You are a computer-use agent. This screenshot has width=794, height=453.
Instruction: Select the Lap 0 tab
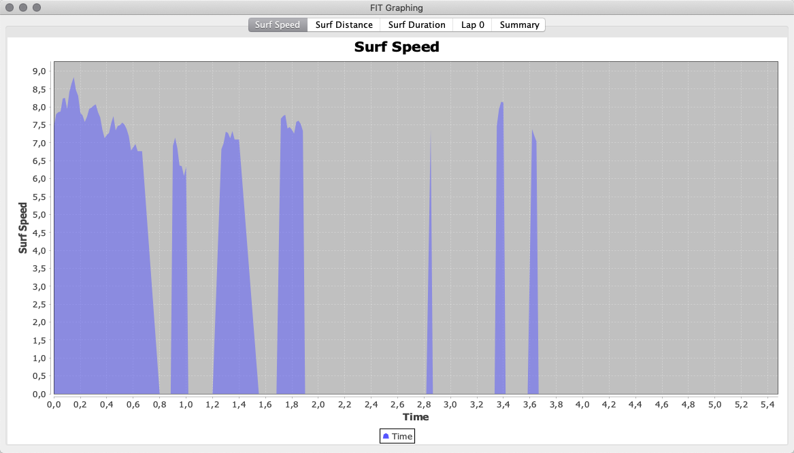(472, 25)
